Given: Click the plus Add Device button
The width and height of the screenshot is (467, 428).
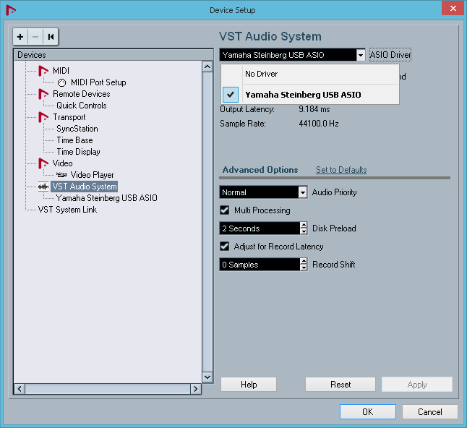Looking at the screenshot, I should tap(20, 37).
